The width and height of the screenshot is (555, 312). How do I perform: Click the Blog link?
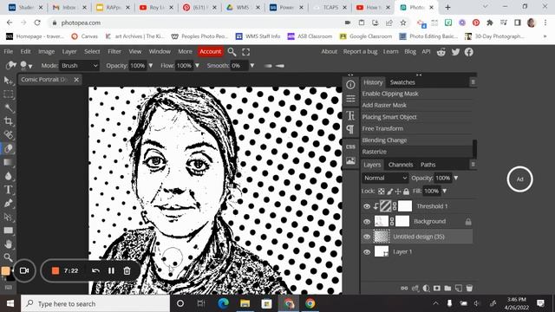point(410,51)
